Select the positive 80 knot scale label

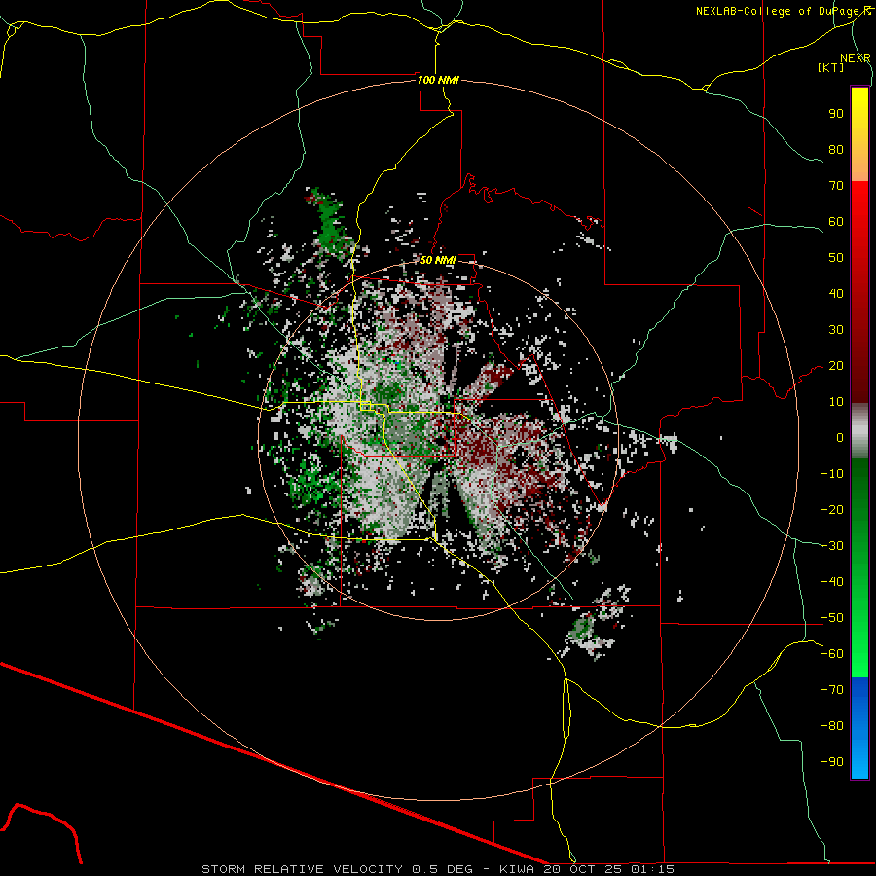click(x=836, y=150)
